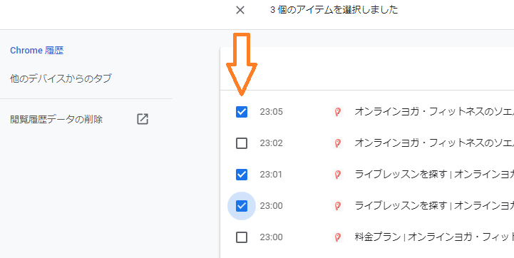Check the 料金プラン entry checkbox
514x258 pixels.
tap(242, 237)
